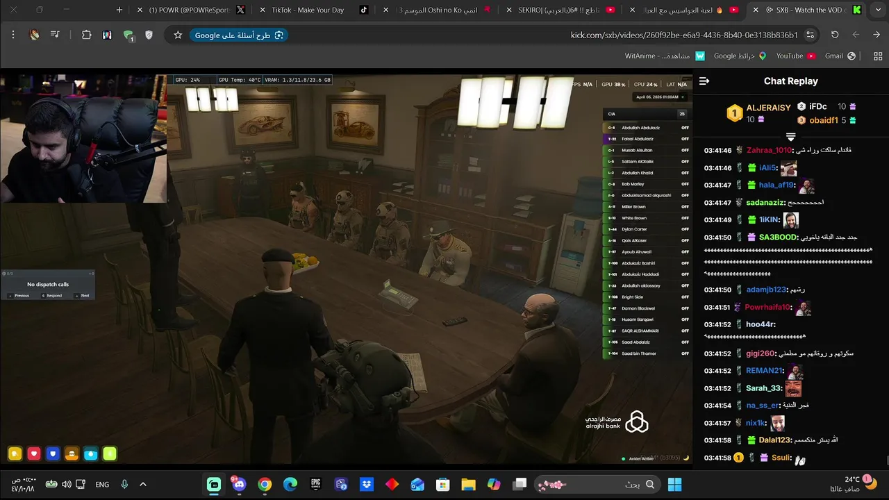Click username Zahraa_1010 in chat
Image resolution: width=889 pixels, height=500 pixels.
770,150
